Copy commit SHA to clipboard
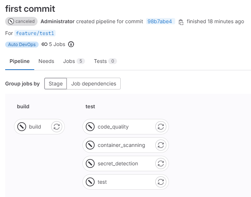This screenshot has width=251, height=197. [x=181, y=22]
